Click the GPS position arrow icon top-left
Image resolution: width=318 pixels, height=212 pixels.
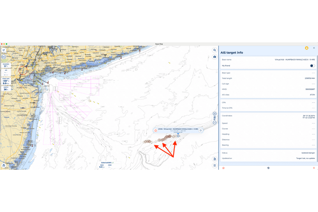tap(3, 50)
